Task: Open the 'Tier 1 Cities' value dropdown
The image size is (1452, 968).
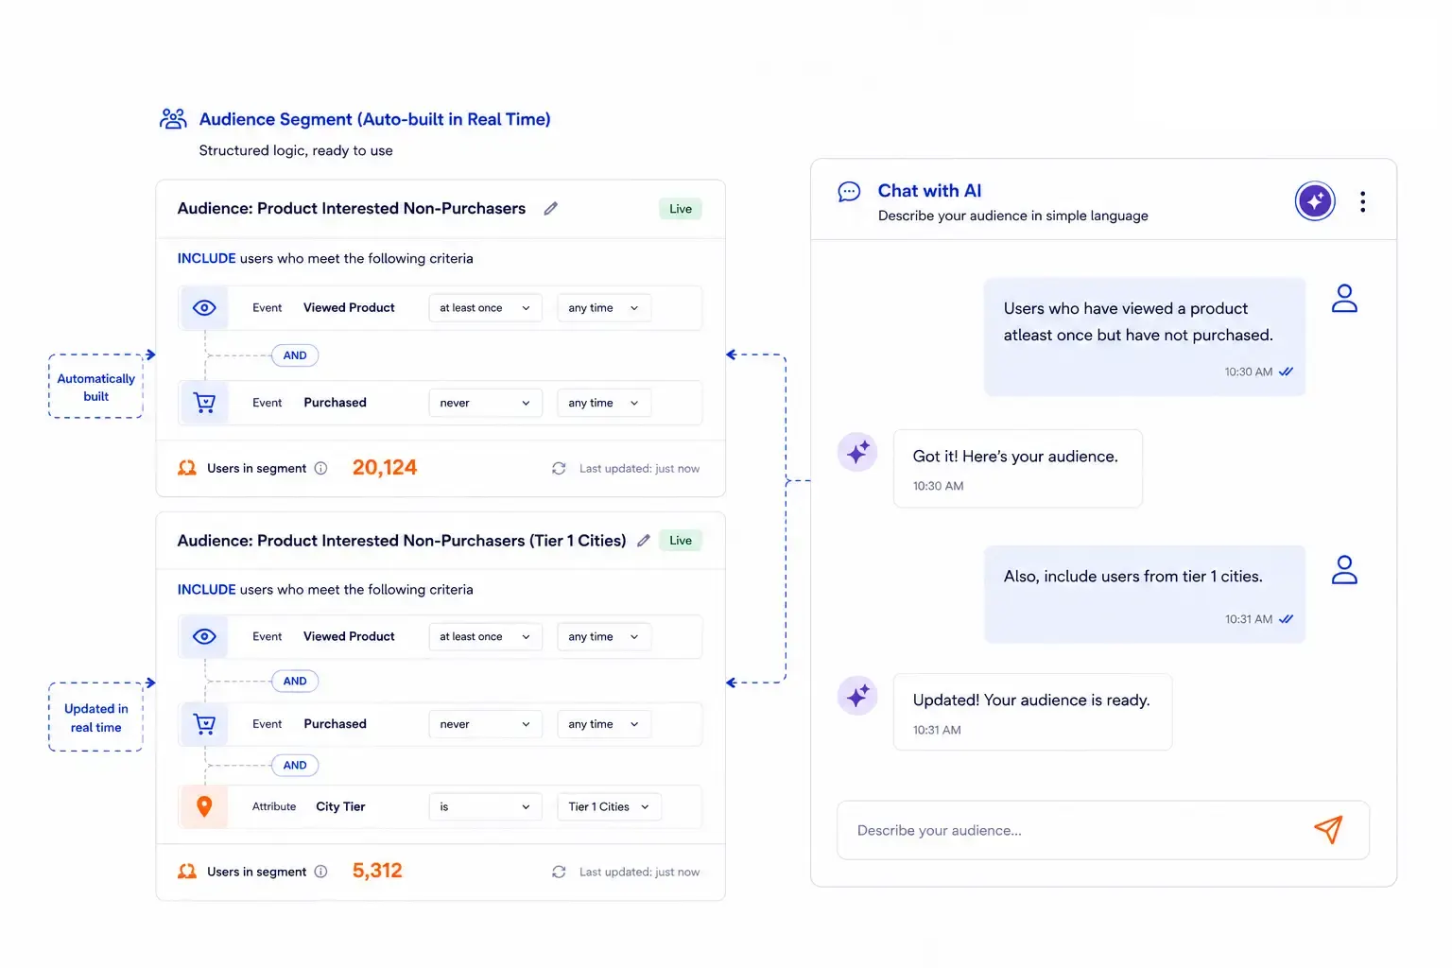Action: [x=609, y=807]
